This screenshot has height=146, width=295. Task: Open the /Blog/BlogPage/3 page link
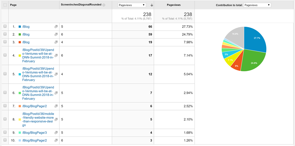(35, 133)
